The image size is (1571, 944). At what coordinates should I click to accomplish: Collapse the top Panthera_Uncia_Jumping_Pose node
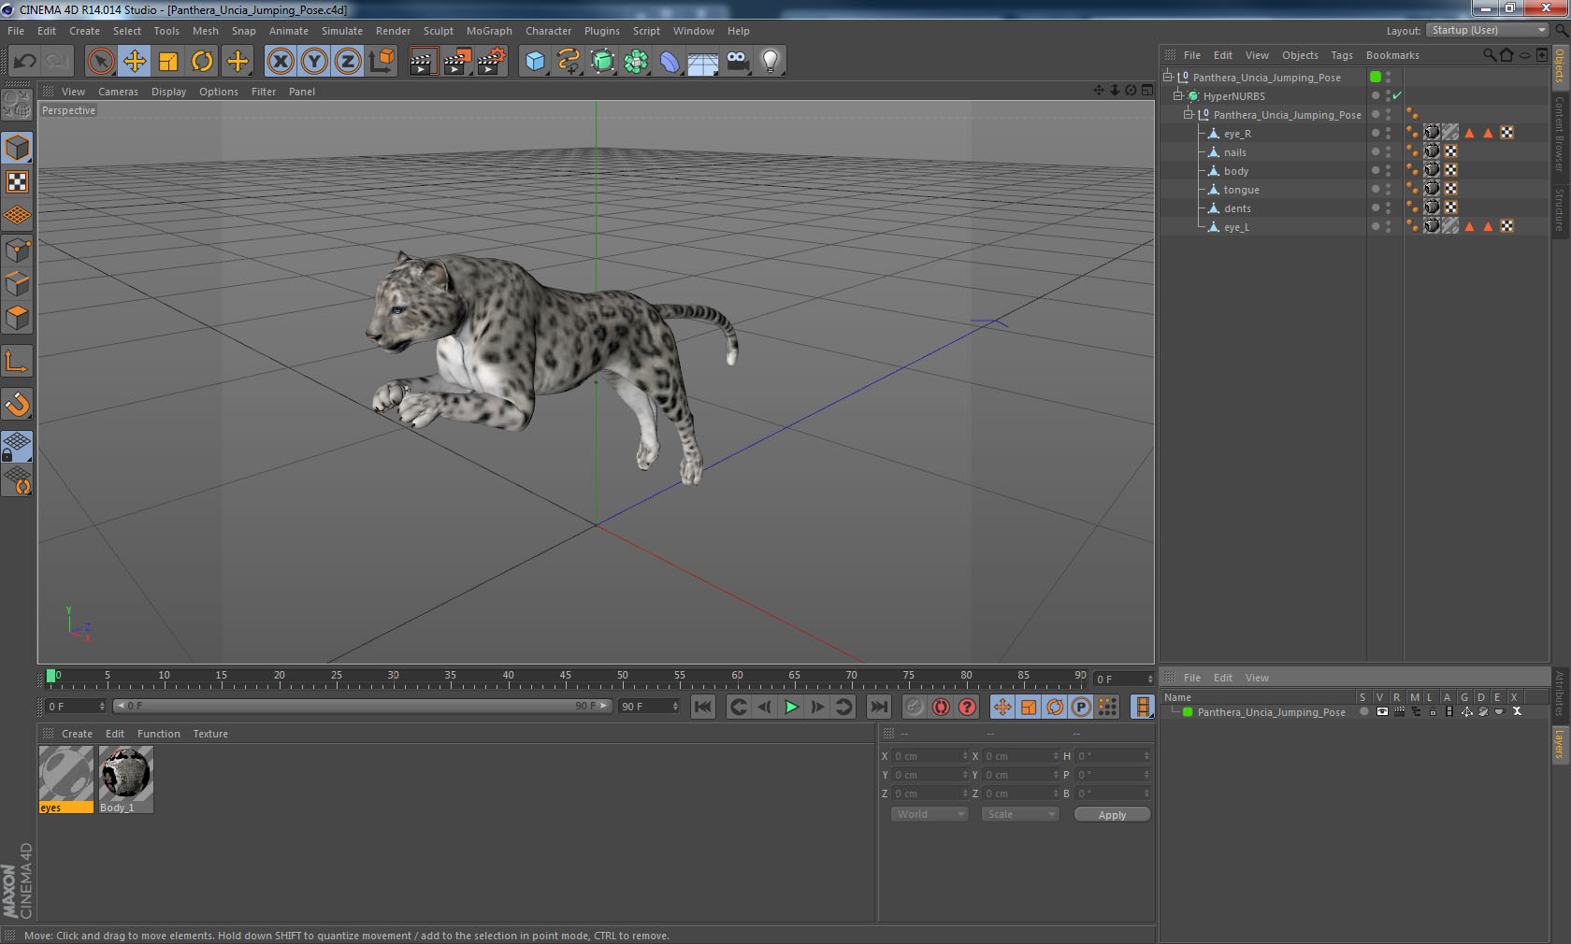1168,78
